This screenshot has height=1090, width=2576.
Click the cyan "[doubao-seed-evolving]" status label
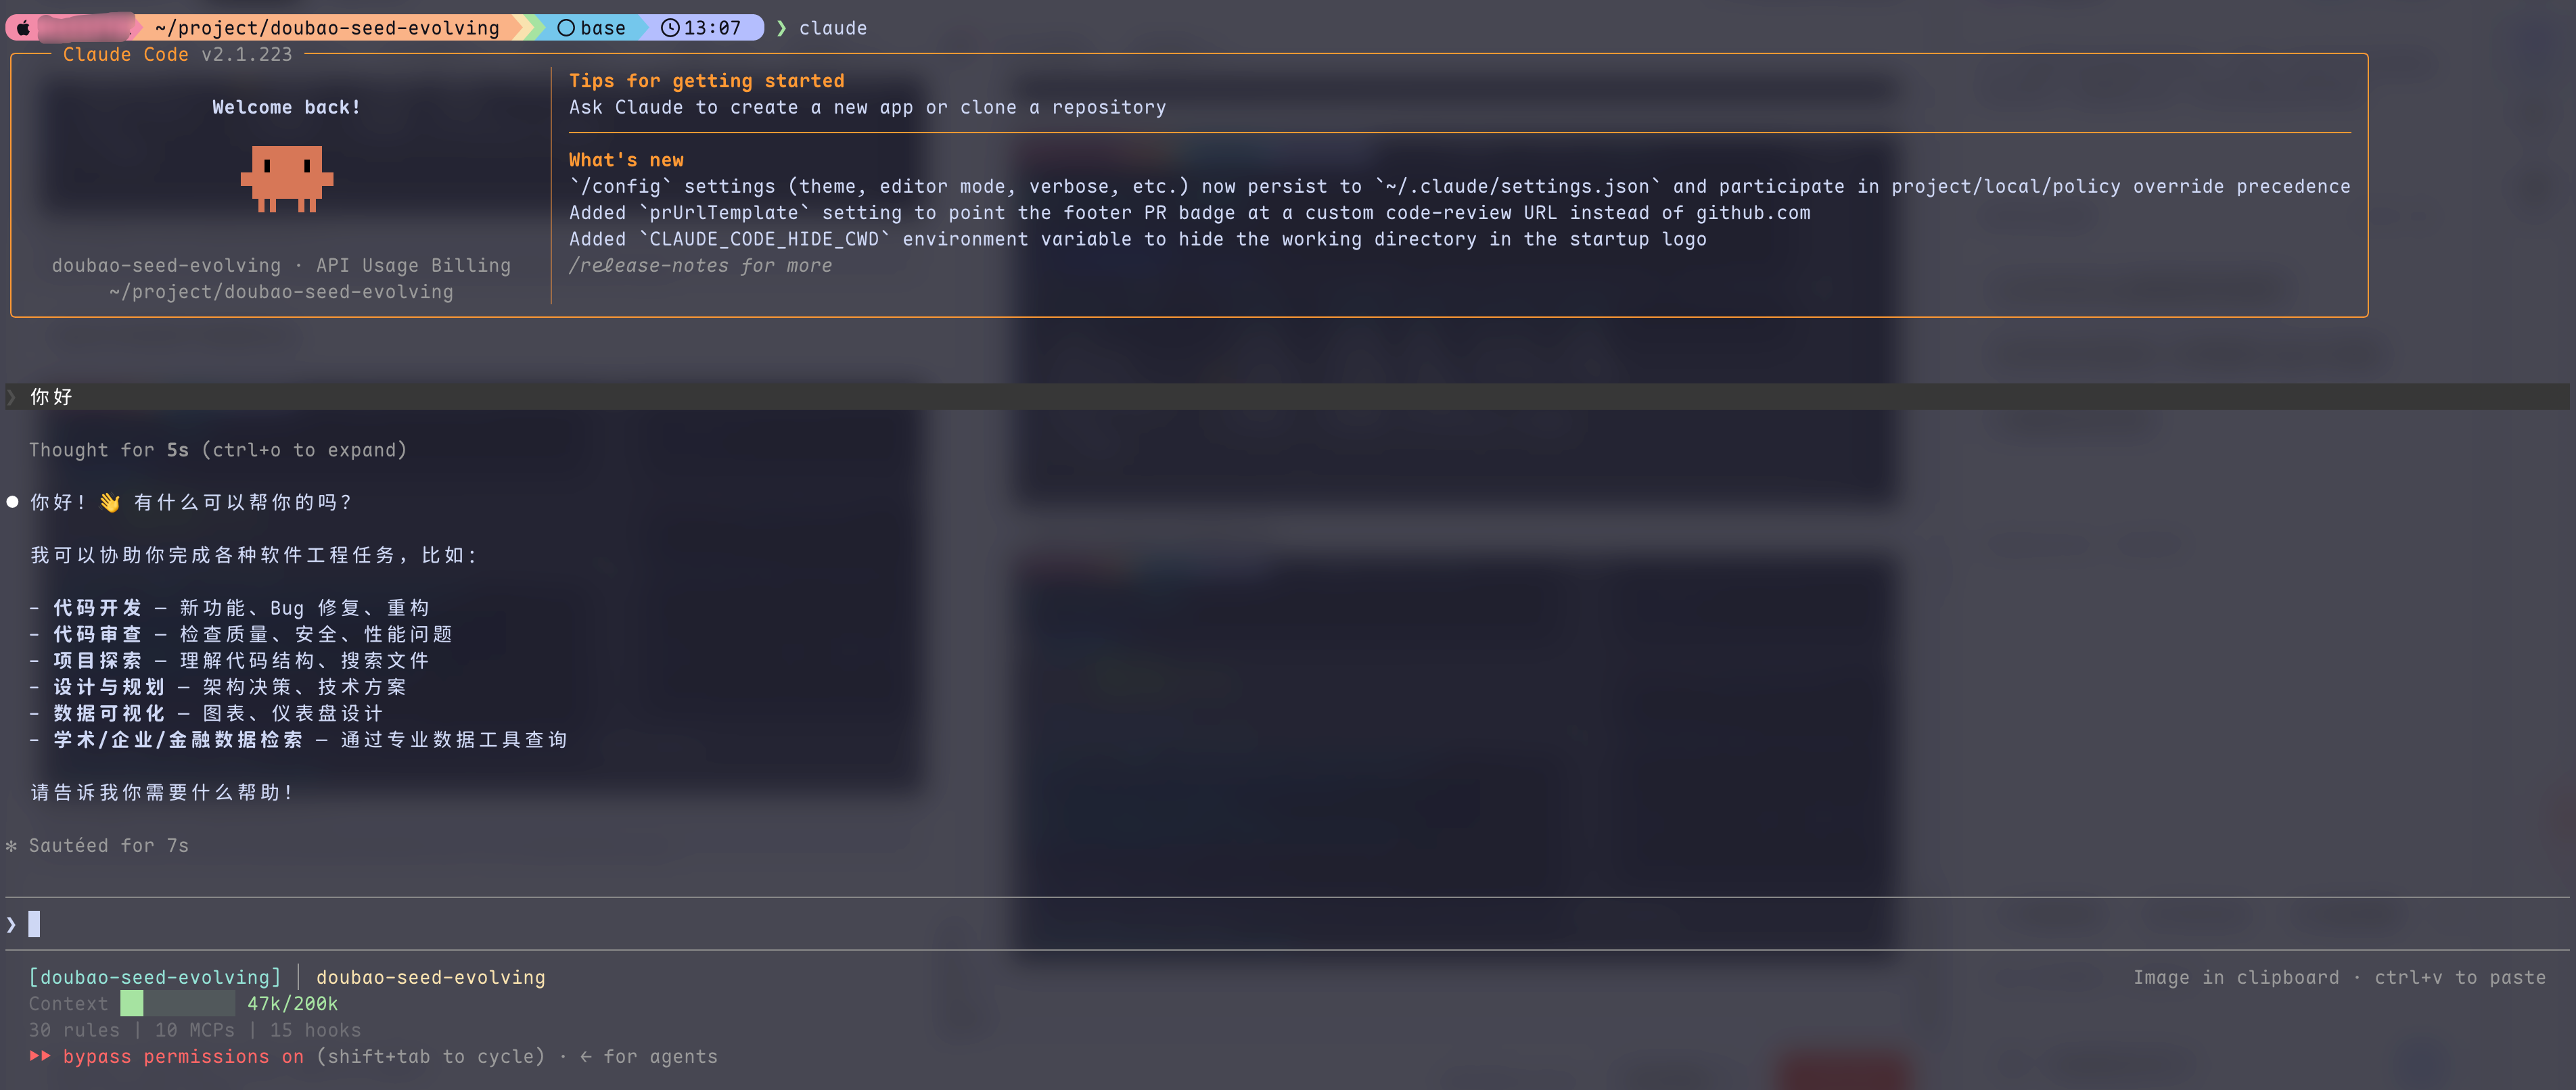click(155, 977)
